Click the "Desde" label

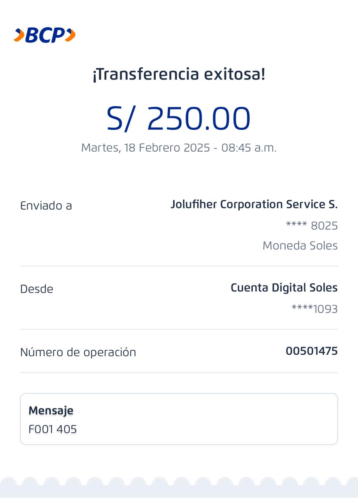pyautogui.click(x=37, y=289)
